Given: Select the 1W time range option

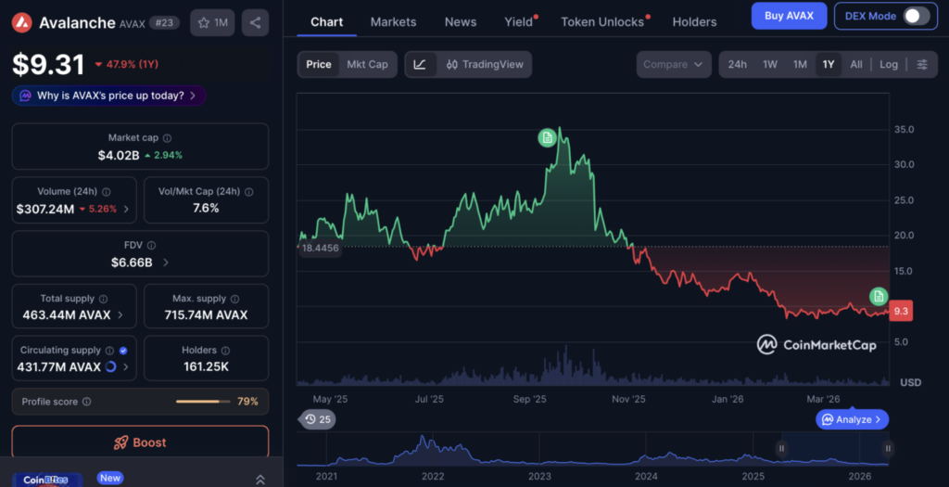Looking at the screenshot, I should tap(769, 64).
